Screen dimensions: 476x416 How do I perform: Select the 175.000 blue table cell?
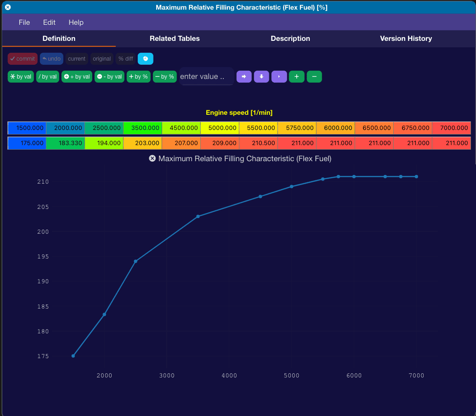click(27, 143)
